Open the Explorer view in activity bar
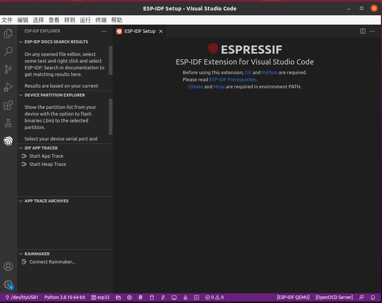The height and width of the screenshot is (303, 382). coord(8,34)
